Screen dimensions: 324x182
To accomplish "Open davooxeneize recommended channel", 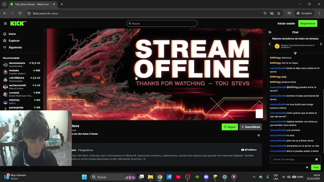I will point(22,64).
